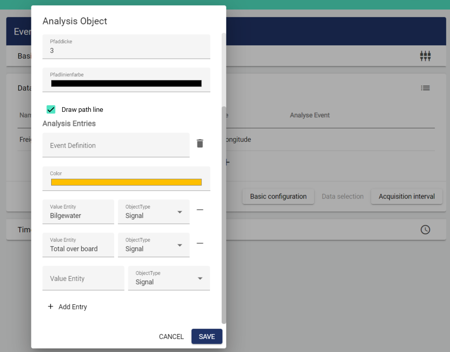The height and width of the screenshot is (352, 450).
Task: Remove the Bilgewater value entity row
Action: pos(200,210)
